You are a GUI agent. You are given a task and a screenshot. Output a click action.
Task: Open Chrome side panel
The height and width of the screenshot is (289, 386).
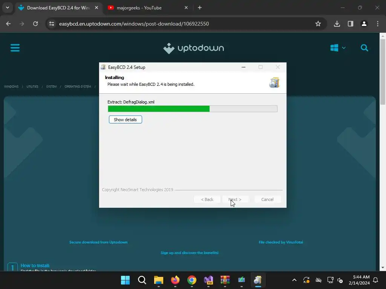coord(350,24)
